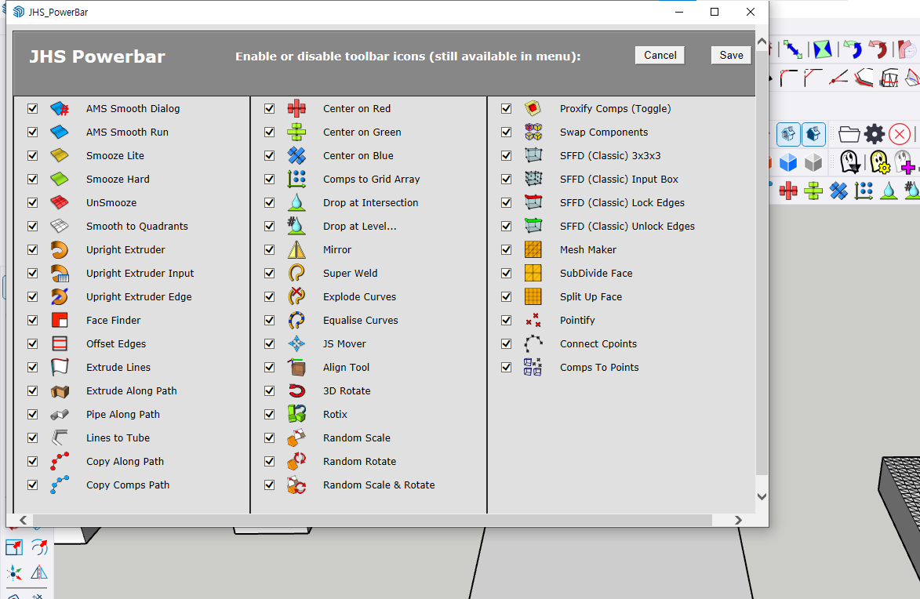The width and height of the screenshot is (920, 599).
Task: Click the Mesh Maker icon
Action: tap(533, 249)
